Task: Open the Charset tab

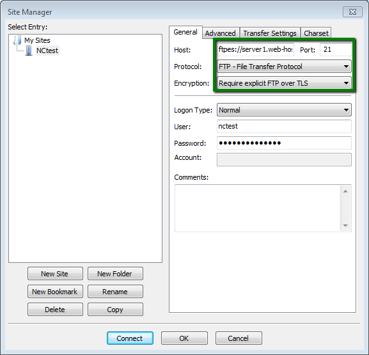Action: tap(316, 33)
